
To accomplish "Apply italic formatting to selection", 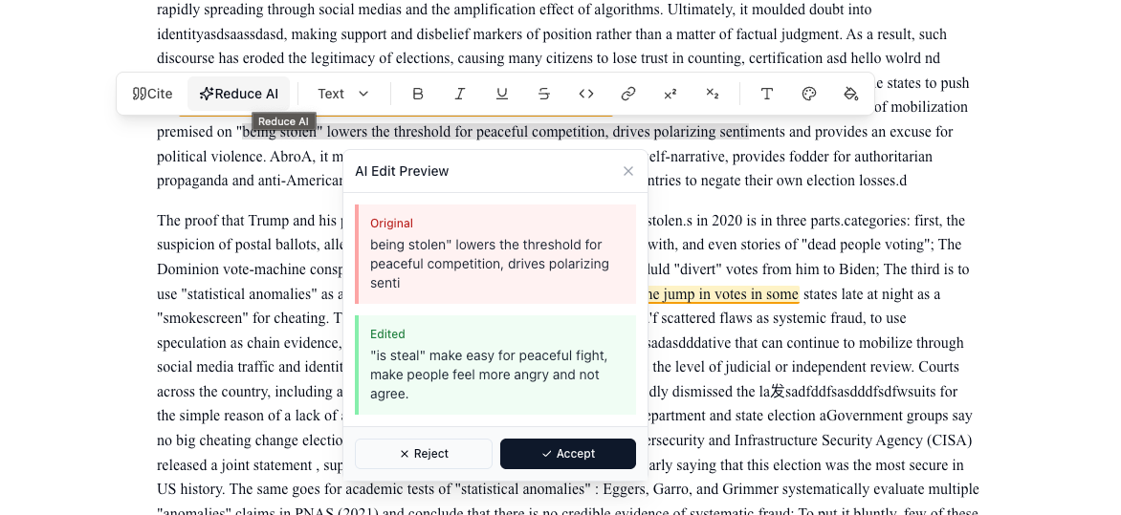I will (x=460, y=94).
